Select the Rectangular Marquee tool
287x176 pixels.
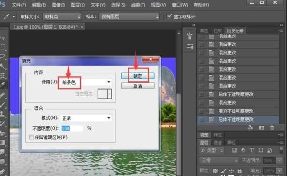(x=2, y=47)
